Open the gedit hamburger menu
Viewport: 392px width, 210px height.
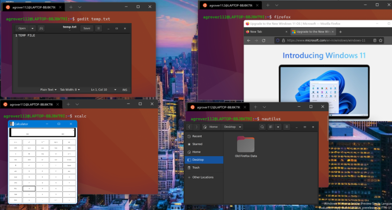98,28
